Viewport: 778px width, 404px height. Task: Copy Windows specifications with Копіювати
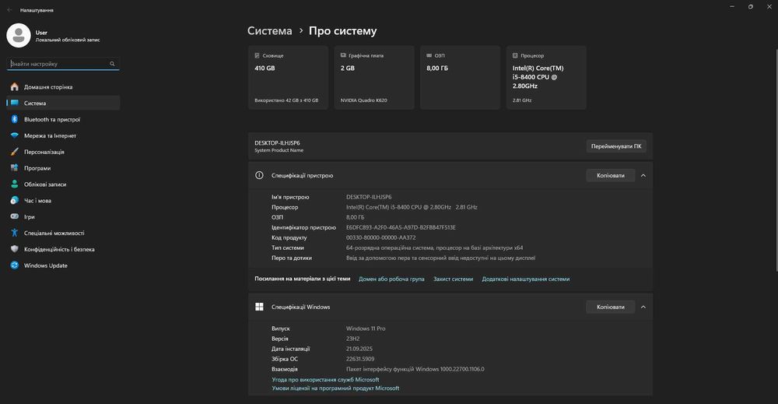[x=610, y=307]
